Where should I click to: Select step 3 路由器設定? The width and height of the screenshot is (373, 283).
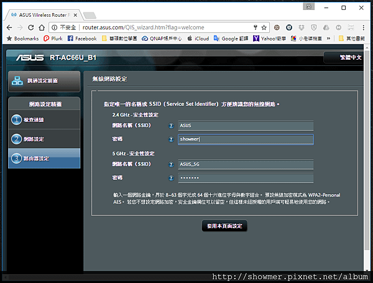tap(44, 159)
